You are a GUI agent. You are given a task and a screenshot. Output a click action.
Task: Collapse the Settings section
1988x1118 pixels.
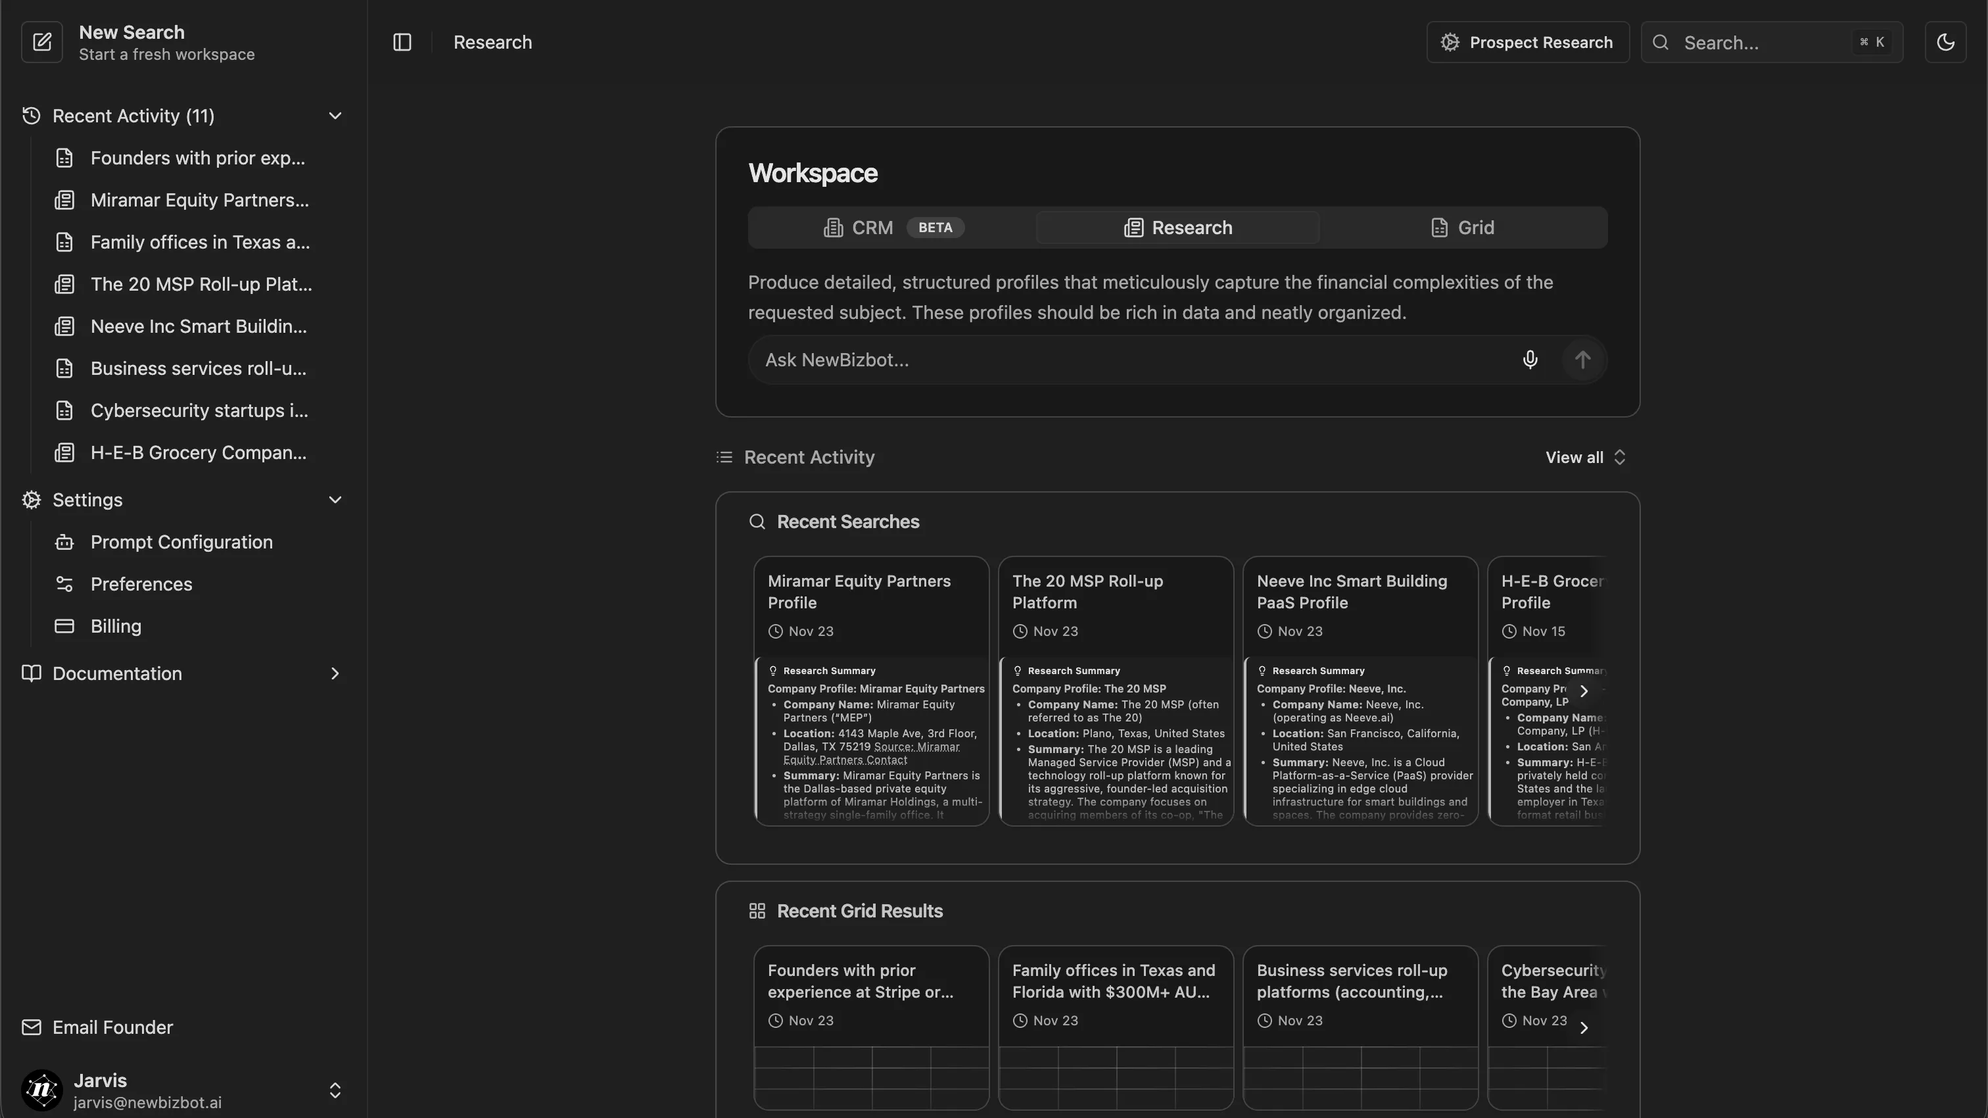[335, 500]
